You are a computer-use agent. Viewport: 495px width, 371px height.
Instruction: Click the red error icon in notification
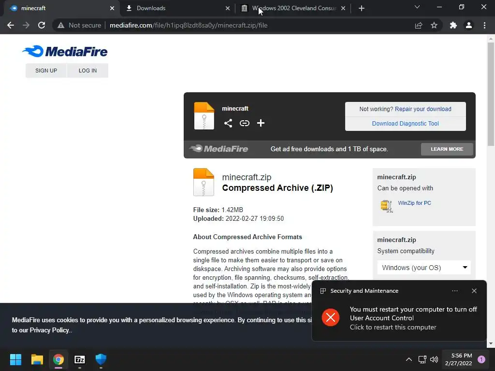[331, 317]
